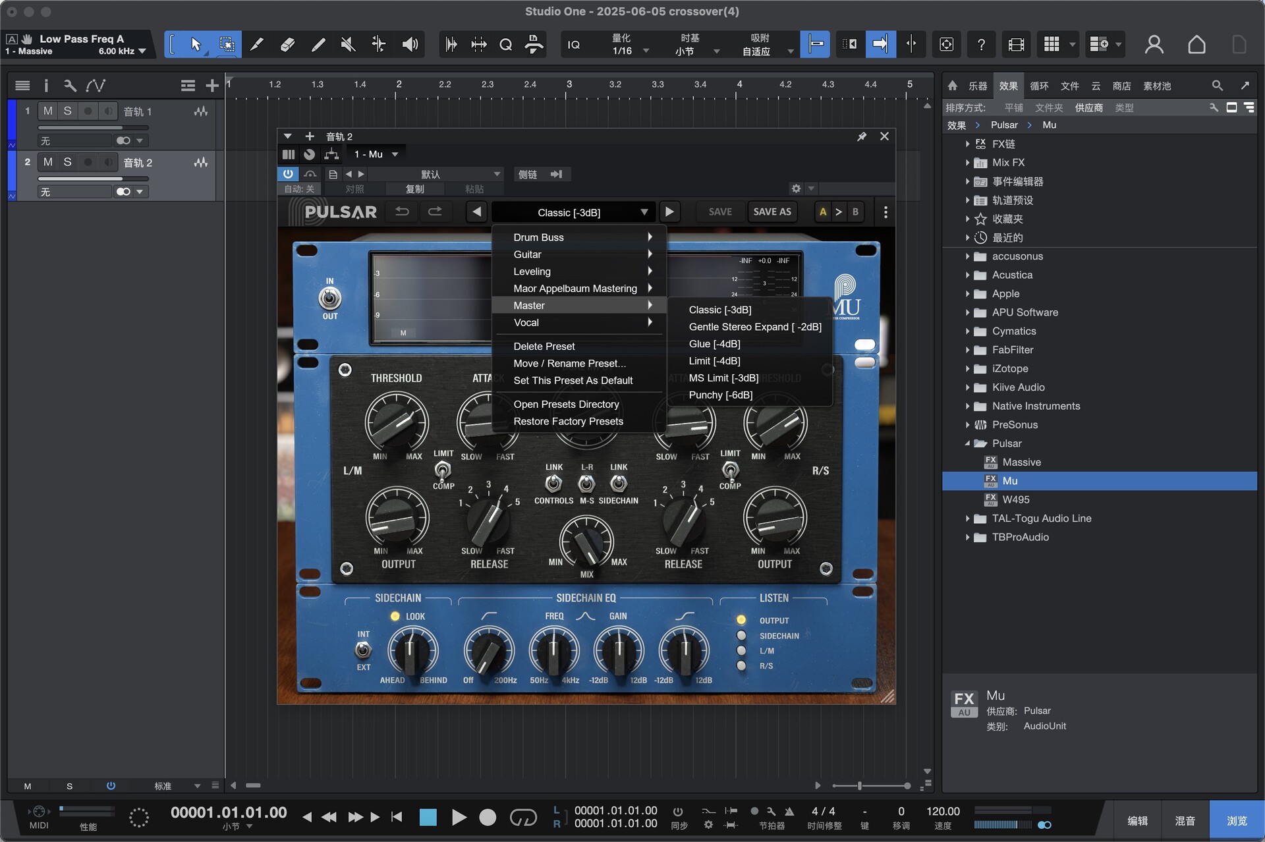Search the browser with magnifier icon

tap(1217, 86)
